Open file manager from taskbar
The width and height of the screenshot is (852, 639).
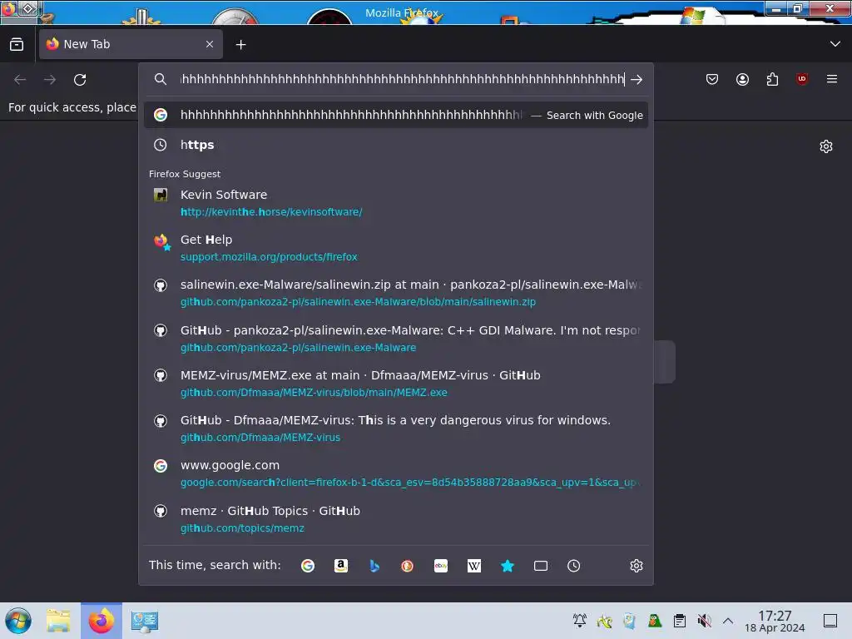click(58, 621)
